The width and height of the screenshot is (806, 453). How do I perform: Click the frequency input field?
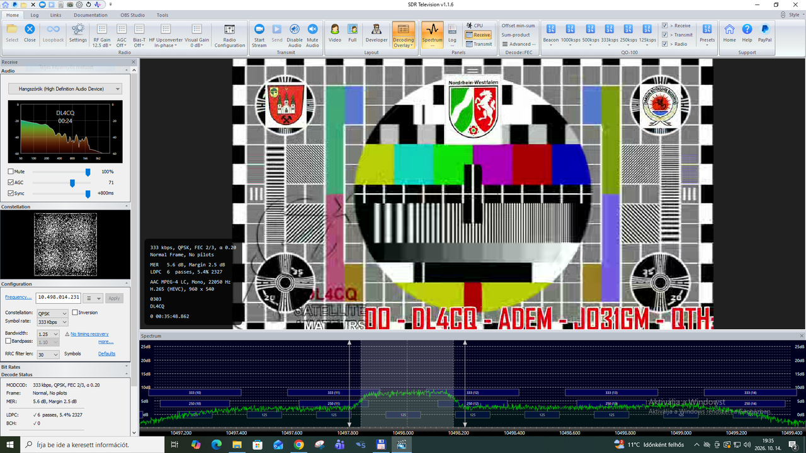click(x=59, y=298)
